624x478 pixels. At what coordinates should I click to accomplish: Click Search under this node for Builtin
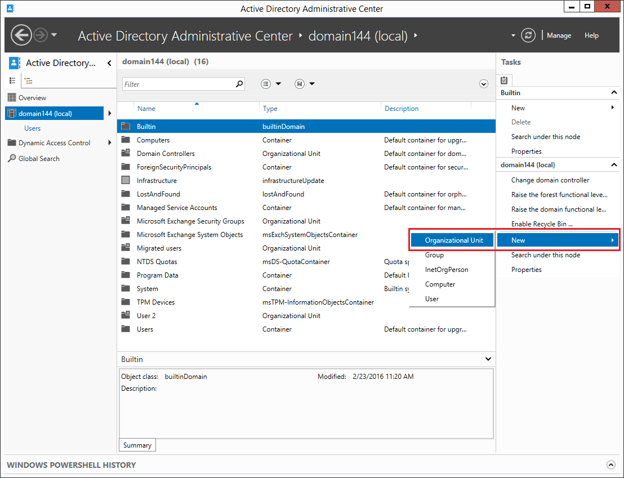point(546,136)
